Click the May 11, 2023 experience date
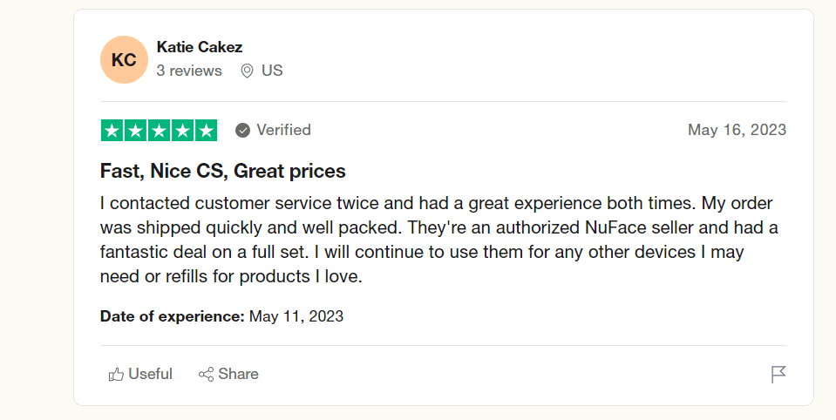836x420 pixels. pos(296,316)
